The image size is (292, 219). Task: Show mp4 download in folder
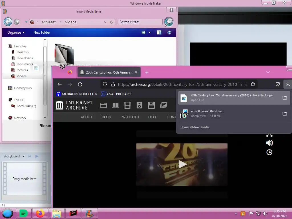click(x=285, y=98)
